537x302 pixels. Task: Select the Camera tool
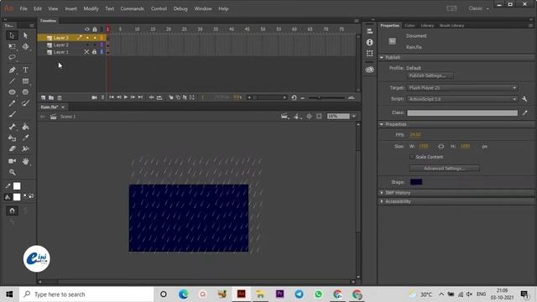(x=12, y=161)
